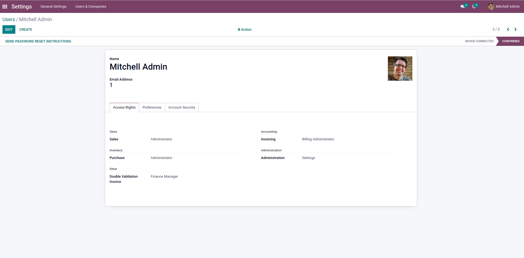Open the conversations chat icon
Image resolution: width=524 pixels, height=258 pixels.
coord(462,7)
